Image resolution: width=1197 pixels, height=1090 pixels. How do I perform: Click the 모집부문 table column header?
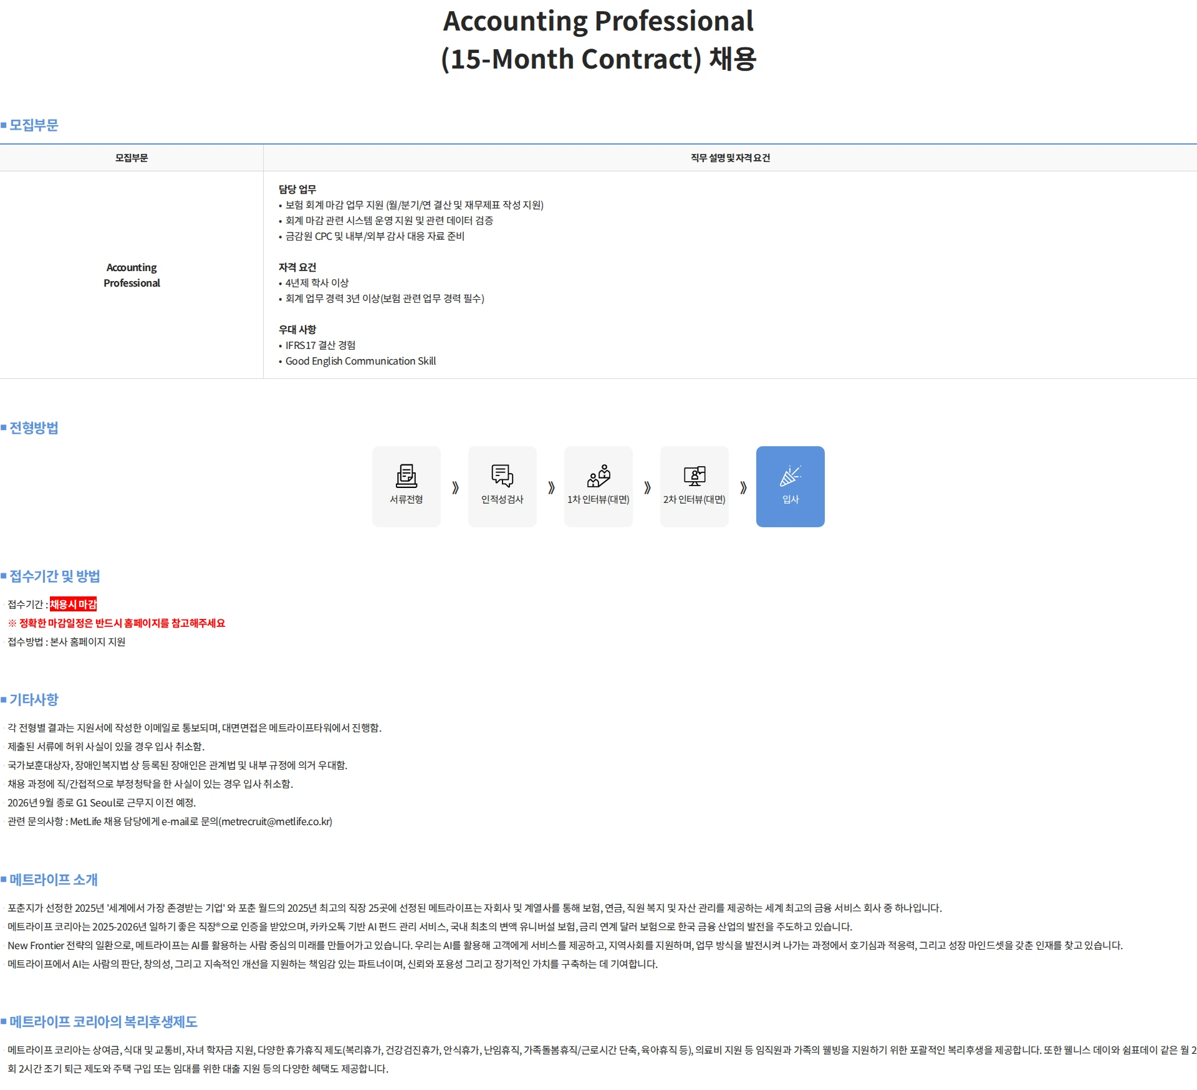point(132,158)
